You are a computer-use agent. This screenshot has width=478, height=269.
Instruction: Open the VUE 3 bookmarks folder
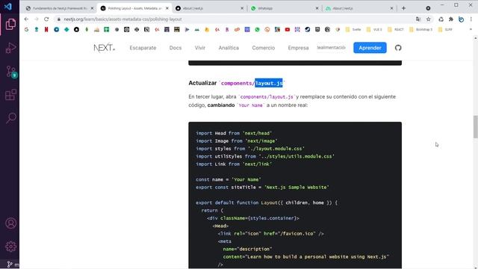pyautogui.click(x=374, y=30)
